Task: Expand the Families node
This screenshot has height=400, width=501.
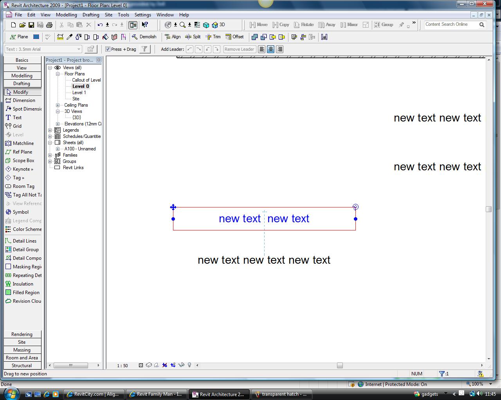Action: (x=50, y=155)
